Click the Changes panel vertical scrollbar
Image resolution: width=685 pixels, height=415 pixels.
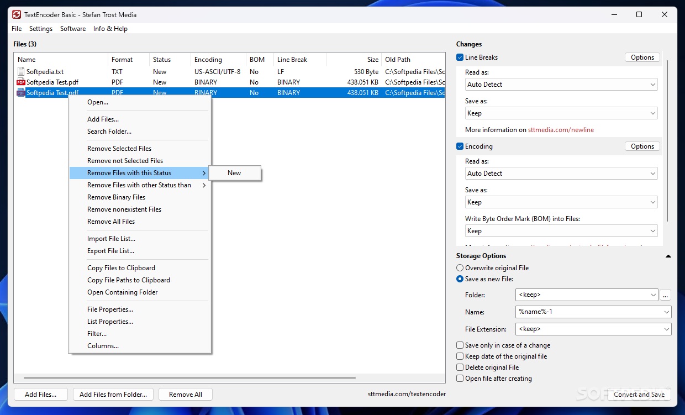(668, 141)
